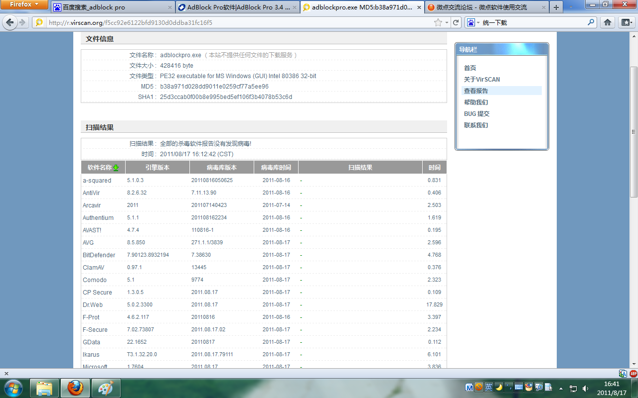The height and width of the screenshot is (398, 638).
Task: Click the Dr.Web row name
Action: point(93,305)
